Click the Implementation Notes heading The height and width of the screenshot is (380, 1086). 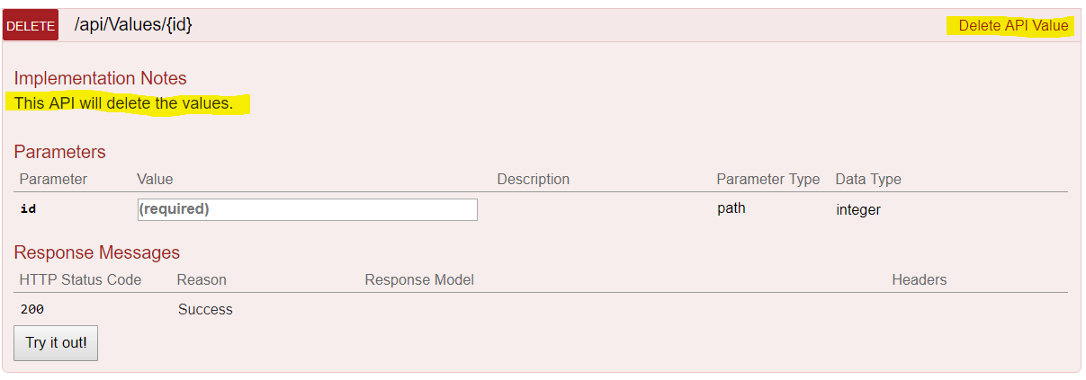coord(100,78)
